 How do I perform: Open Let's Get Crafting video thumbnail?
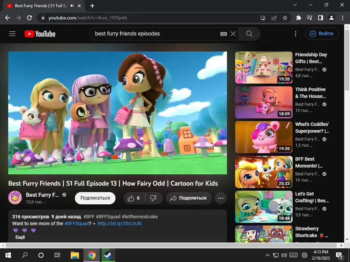[x=264, y=206]
